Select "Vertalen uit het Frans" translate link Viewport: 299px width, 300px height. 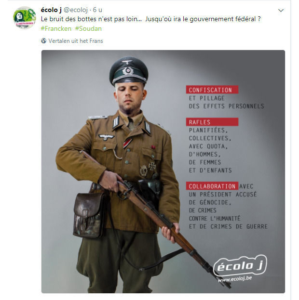click(x=76, y=41)
